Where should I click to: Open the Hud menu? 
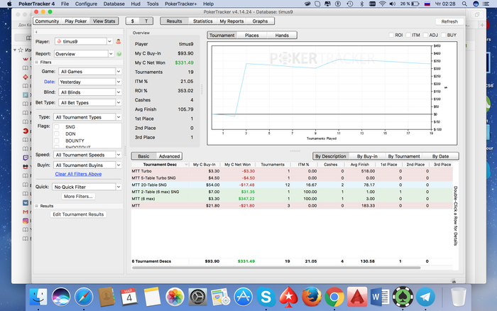tap(136, 4)
